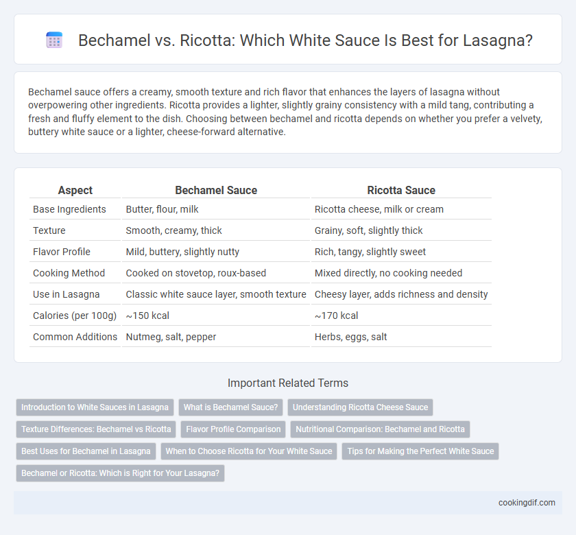Click the Flavor Profile Comparison tag

(x=233, y=429)
